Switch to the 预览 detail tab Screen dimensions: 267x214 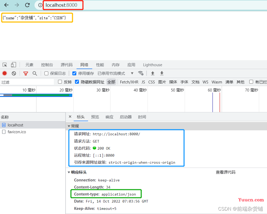click(95, 117)
